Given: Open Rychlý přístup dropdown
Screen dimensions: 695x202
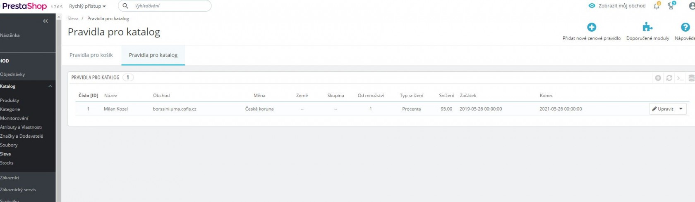Looking at the screenshot, I should pyautogui.click(x=87, y=6).
